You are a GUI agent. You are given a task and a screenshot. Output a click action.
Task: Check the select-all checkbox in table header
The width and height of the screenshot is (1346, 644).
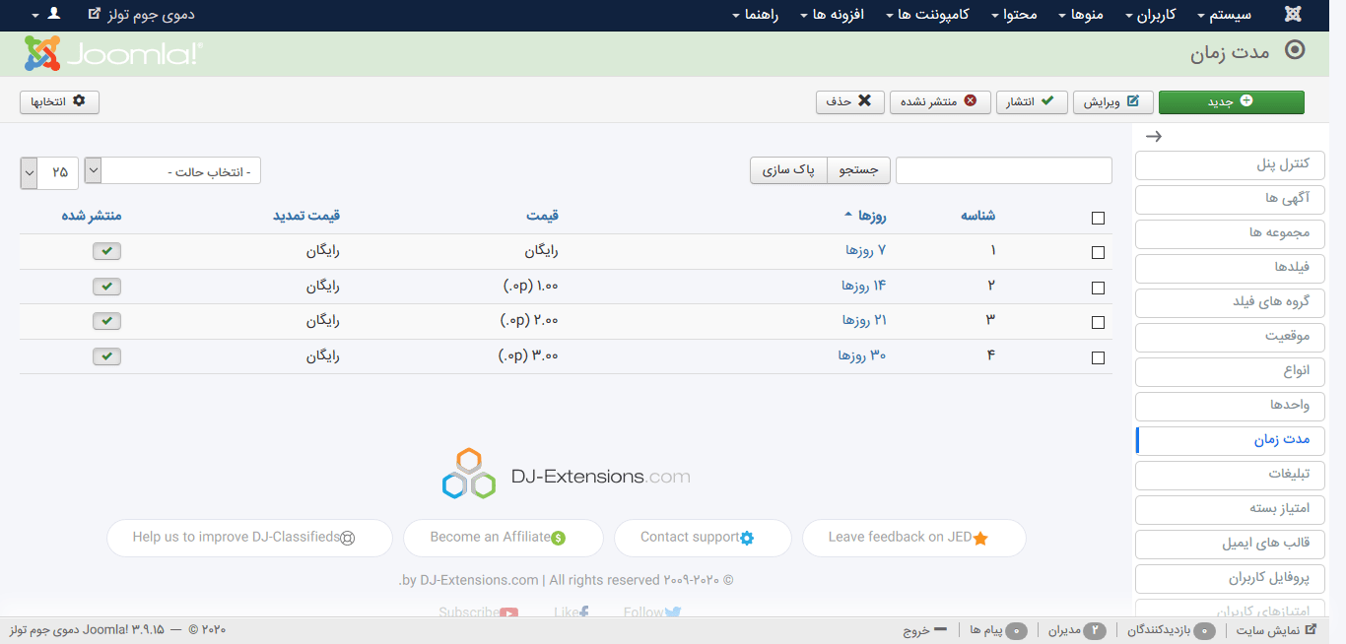coord(1098,219)
